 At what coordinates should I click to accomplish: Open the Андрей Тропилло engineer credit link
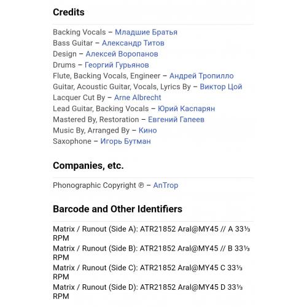[x=201, y=76]
